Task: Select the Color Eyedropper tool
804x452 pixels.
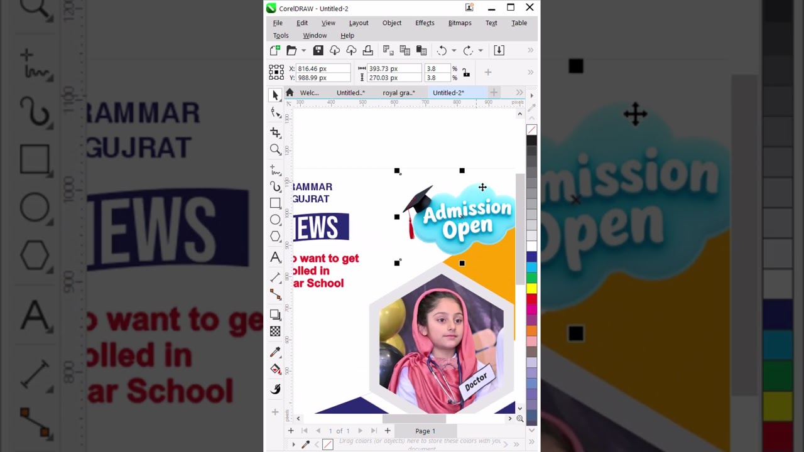Action: 275,352
